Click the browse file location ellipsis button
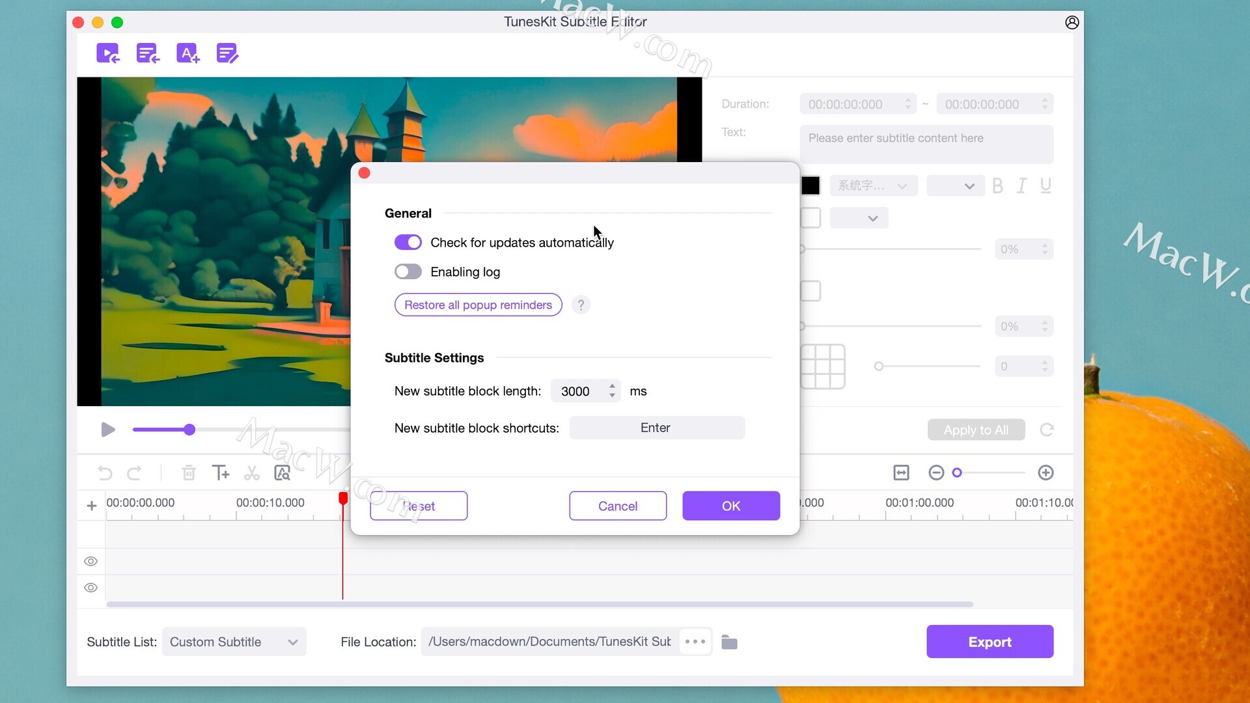The width and height of the screenshot is (1250, 703). [x=695, y=642]
